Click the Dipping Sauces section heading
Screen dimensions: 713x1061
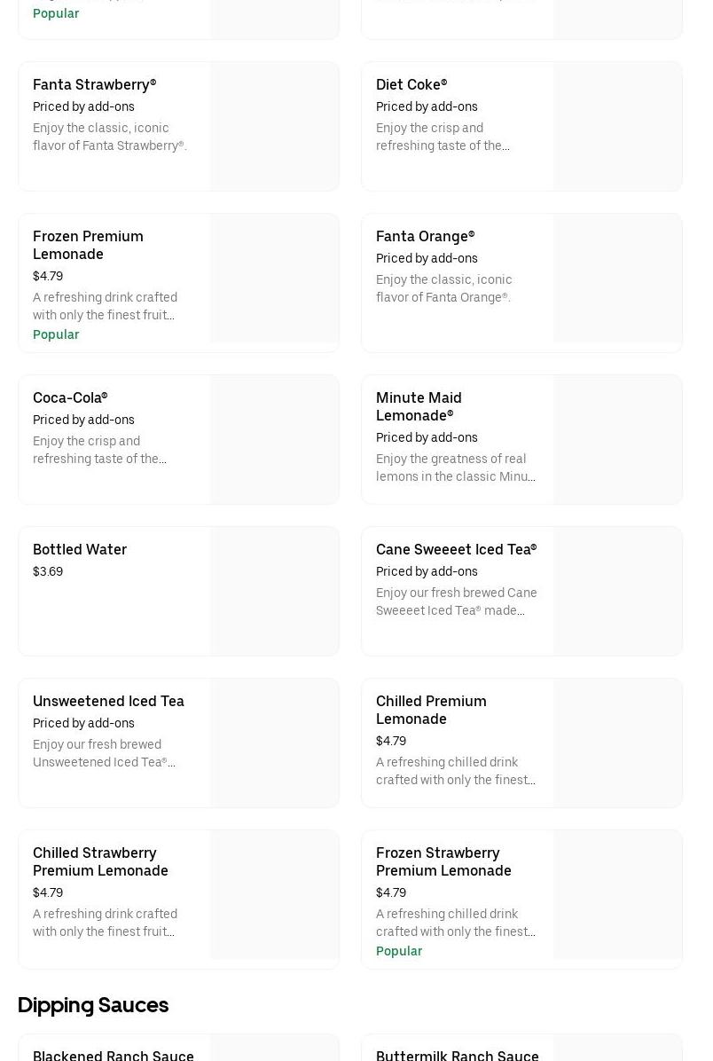[93, 1005]
